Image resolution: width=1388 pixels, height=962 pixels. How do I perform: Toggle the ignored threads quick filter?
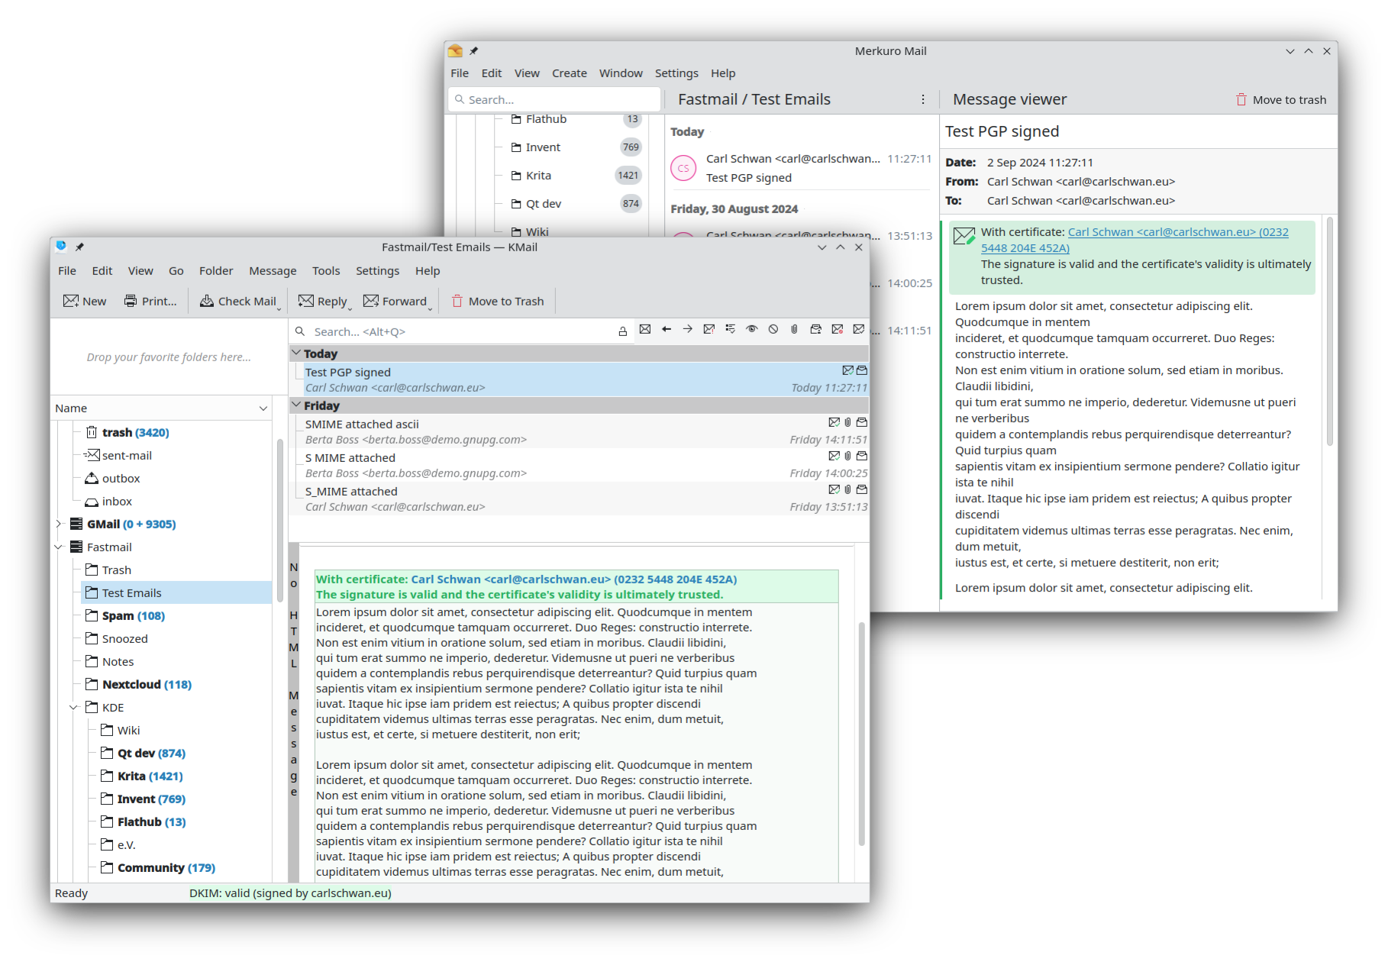(773, 329)
